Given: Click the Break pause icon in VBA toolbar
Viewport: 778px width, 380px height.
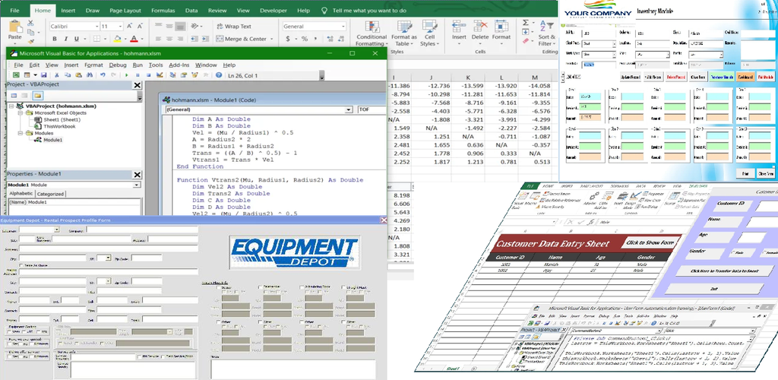Looking at the screenshot, I should (137, 75).
